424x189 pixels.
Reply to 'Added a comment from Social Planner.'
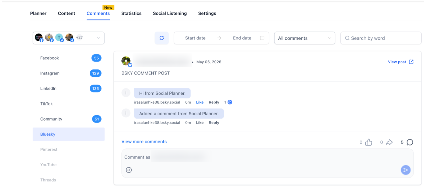point(214,122)
